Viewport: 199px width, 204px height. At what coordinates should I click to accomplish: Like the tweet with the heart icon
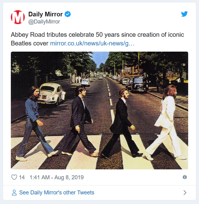pos(14,177)
